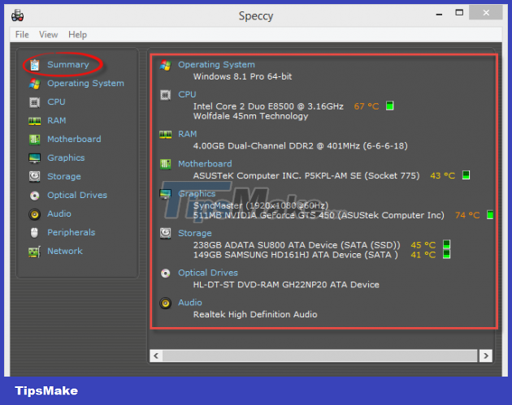Click the Operating System Windows flag sidebar icon
This screenshot has height=405, width=512.
click(x=35, y=84)
